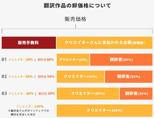The height and width of the screenshot is (118, 154).
Task: Click the 翻訳作品の卸価格について heading
Action: 77,5
